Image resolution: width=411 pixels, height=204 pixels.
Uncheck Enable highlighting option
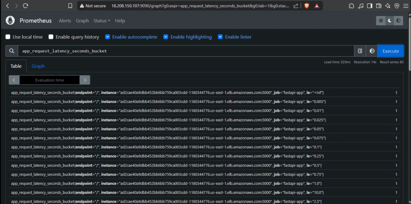tap(166, 37)
